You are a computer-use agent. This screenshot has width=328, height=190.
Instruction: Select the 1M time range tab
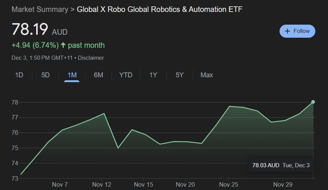72,75
